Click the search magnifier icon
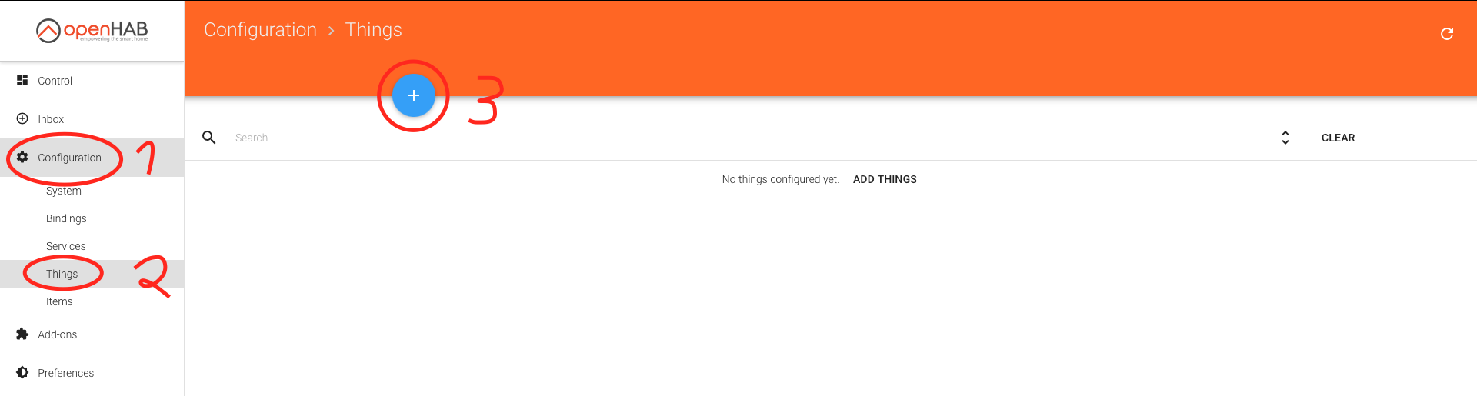 [x=208, y=137]
